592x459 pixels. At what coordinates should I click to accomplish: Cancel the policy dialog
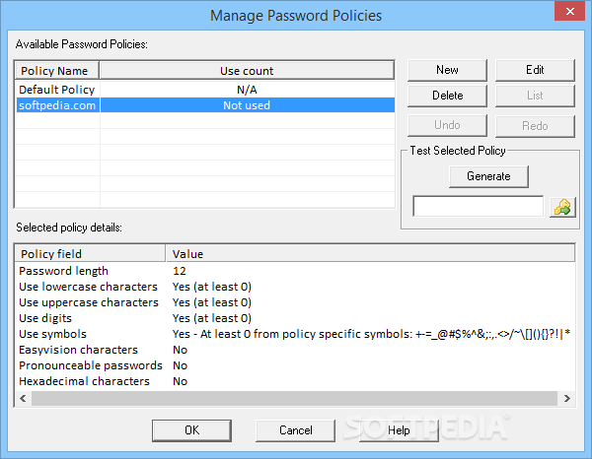296,430
